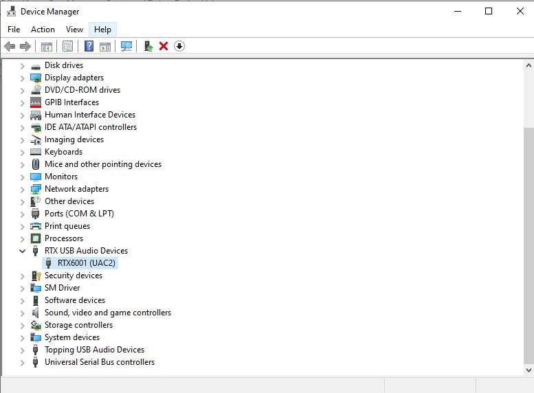Click the Forward arrow toolbar icon
Image resolution: width=534 pixels, height=393 pixels.
[25, 46]
